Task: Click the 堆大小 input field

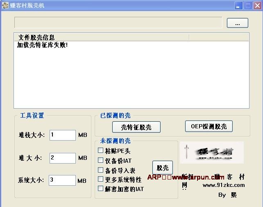Action: point(63,158)
